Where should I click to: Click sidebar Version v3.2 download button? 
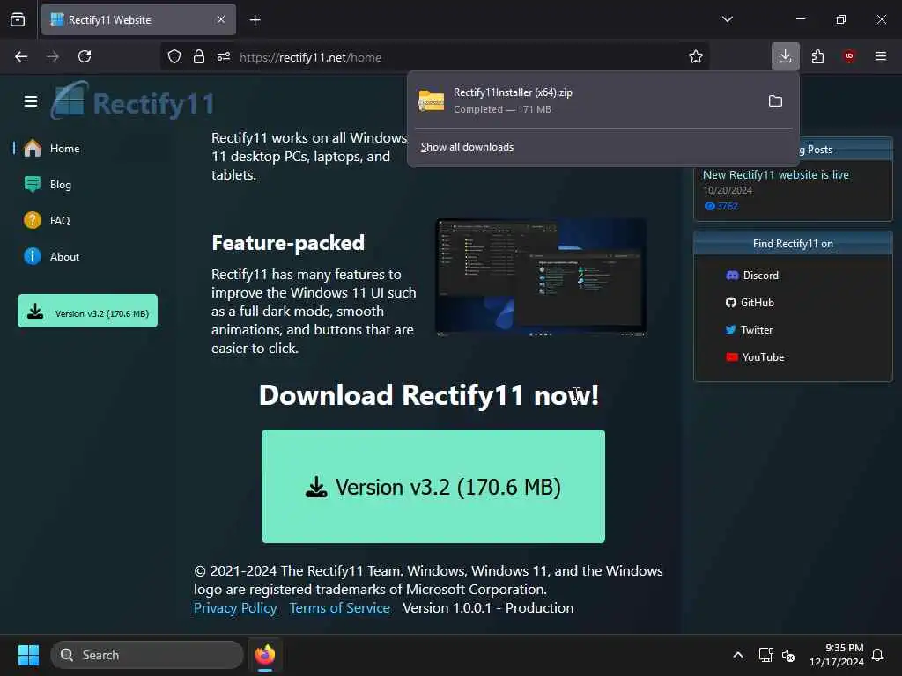[87, 311]
